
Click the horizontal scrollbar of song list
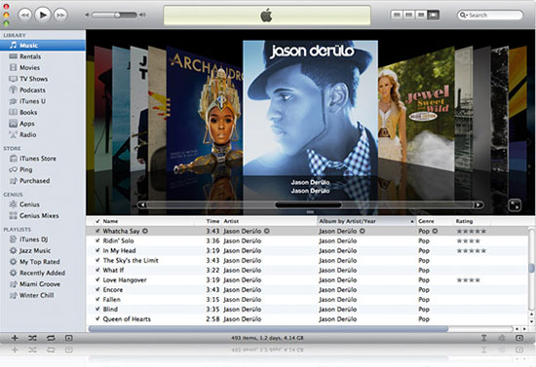[268, 329]
